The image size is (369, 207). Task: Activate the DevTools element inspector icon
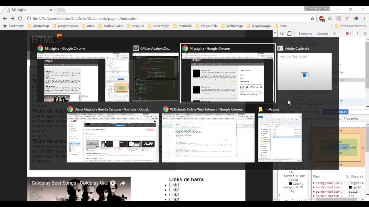coord(282,34)
